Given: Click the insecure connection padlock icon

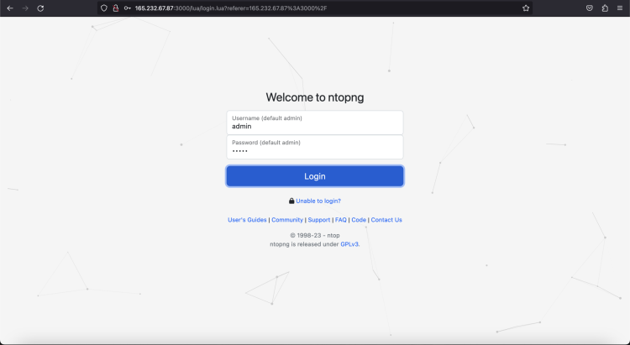Looking at the screenshot, I should coord(116,8).
